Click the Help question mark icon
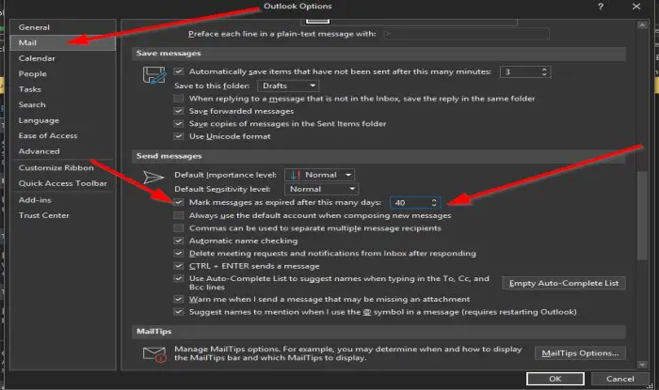659x390 pixels. point(601,7)
